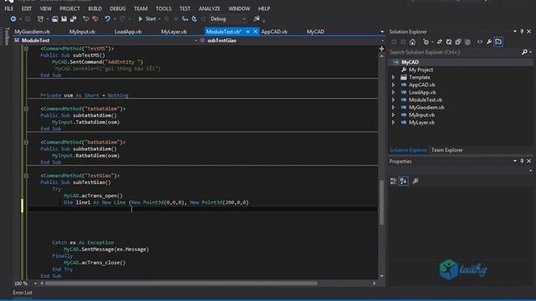Image resolution: width=536 pixels, height=301 pixels.
Task: Switch to the AppCAD.vb tab
Action: point(275,32)
